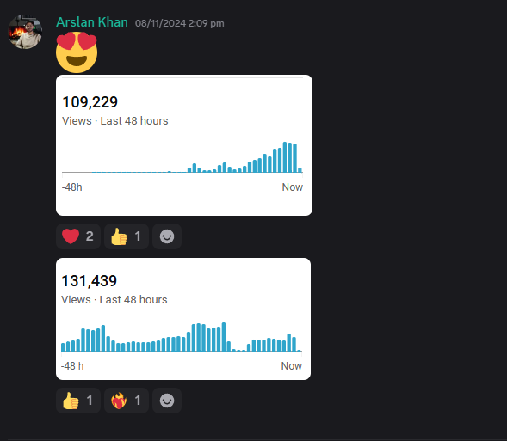The height and width of the screenshot is (441, 507).
Task: Toggle thumbs up reaction under second image
Action: 78,401
